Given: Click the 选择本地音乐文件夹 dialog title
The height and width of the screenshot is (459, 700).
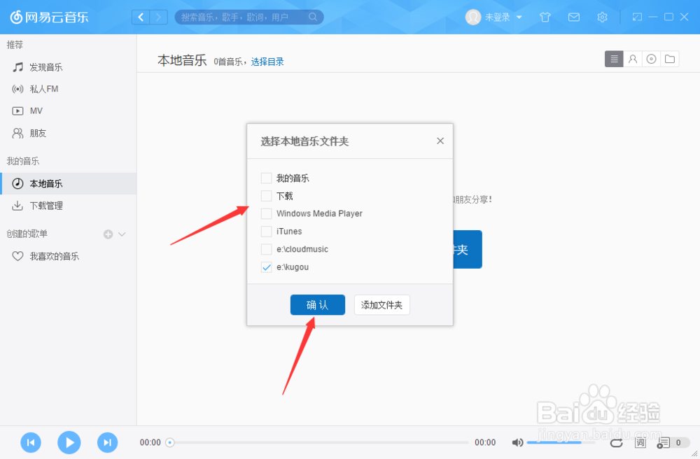Looking at the screenshot, I should point(304,141).
